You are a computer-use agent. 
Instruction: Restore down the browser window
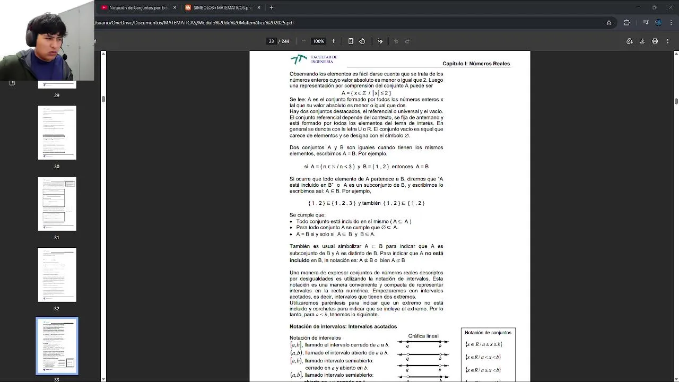click(x=654, y=7)
